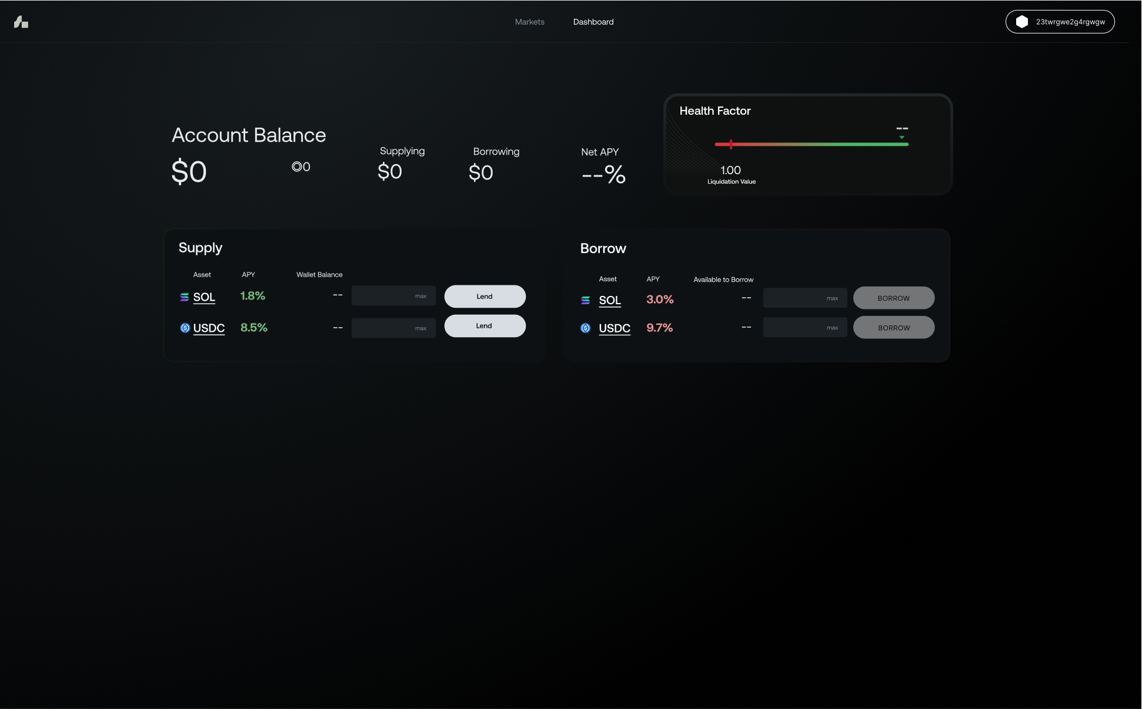The height and width of the screenshot is (709, 1142).
Task: Click the USDC coin icon in Borrow table
Action: click(x=586, y=328)
